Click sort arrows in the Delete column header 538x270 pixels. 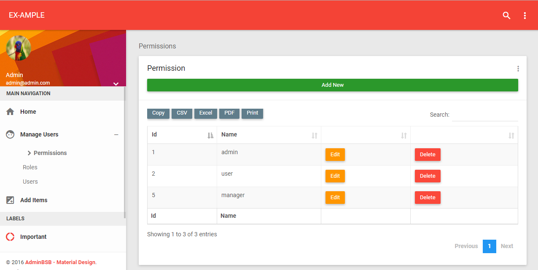click(x=511, y=136)
